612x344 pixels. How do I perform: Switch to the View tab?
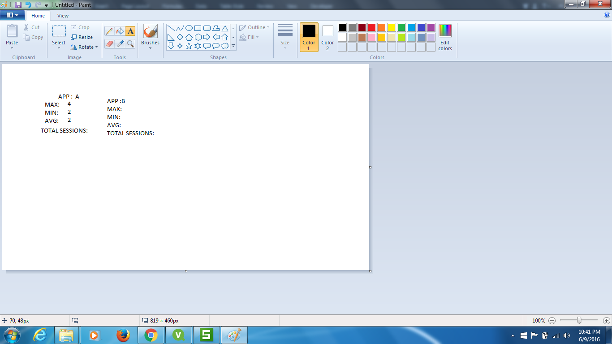(63, 16)
